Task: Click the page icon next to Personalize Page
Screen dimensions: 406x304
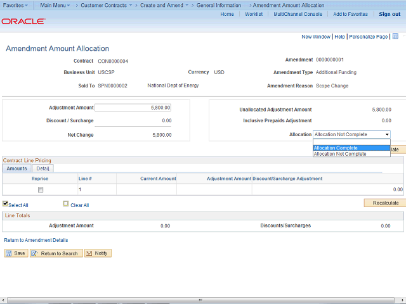Action: pyautogui.click(x=395, y=37)
